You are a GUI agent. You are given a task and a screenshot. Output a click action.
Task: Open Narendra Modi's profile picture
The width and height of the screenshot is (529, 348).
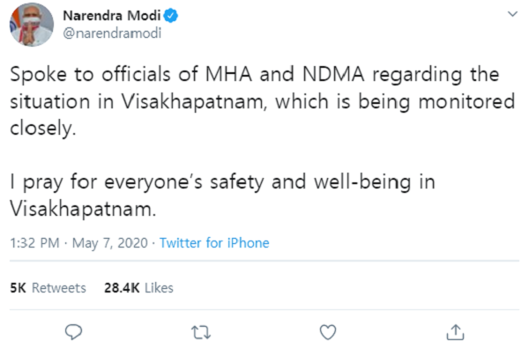click(x=32, y=25)
